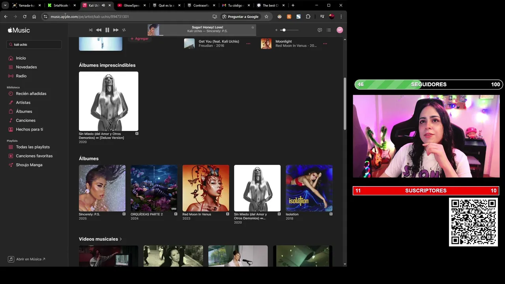Pause the current song

107,30
